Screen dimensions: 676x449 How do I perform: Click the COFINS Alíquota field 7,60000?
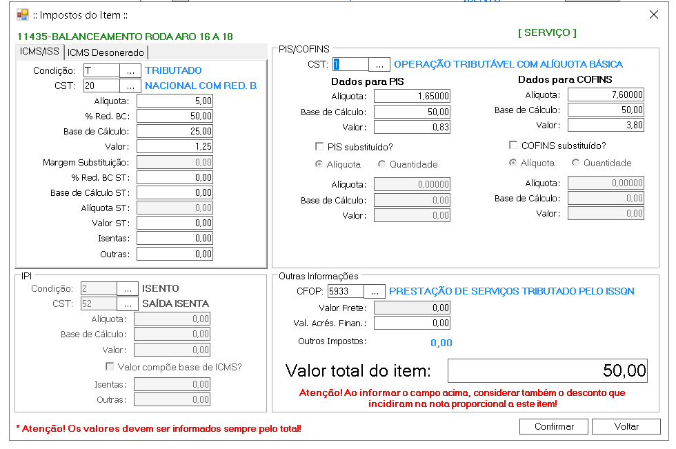pos(606,94)
